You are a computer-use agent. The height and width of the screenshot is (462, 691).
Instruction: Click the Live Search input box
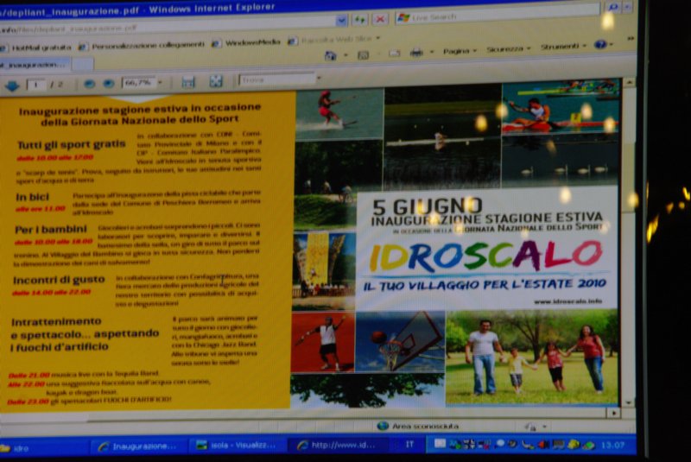tap(499, 13)
